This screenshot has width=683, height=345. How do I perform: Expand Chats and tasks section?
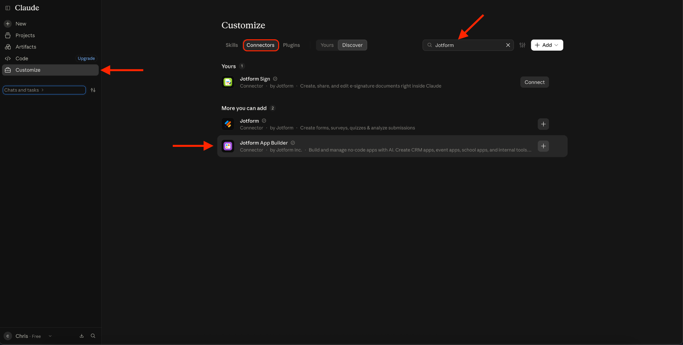click(44, 90)
